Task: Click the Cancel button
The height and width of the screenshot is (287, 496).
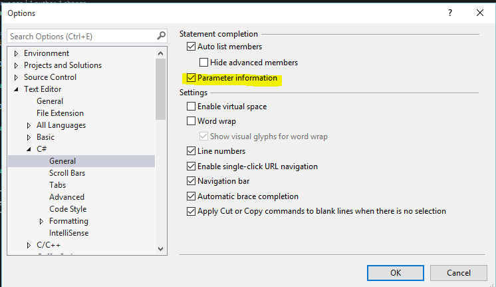Action: [x=458, y=273]
